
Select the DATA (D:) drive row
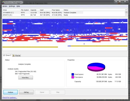pos(43,15)
